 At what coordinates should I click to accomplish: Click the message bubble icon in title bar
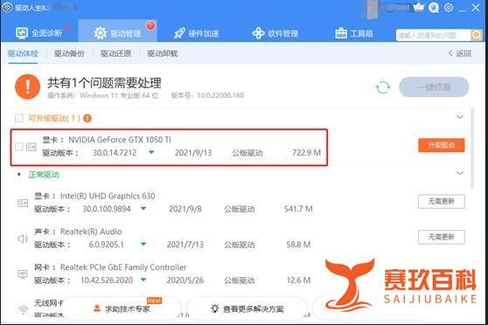tap(434, 8)
